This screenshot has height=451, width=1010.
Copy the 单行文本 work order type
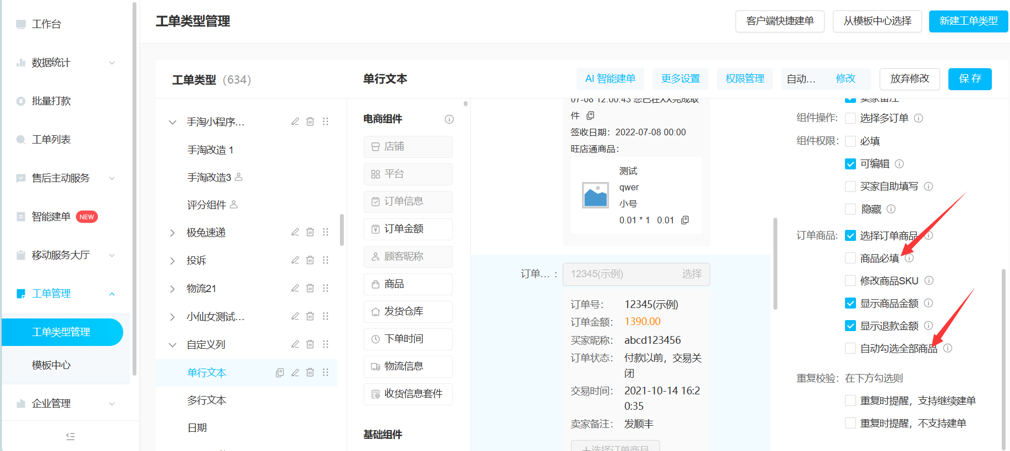[x=280, y=372]
